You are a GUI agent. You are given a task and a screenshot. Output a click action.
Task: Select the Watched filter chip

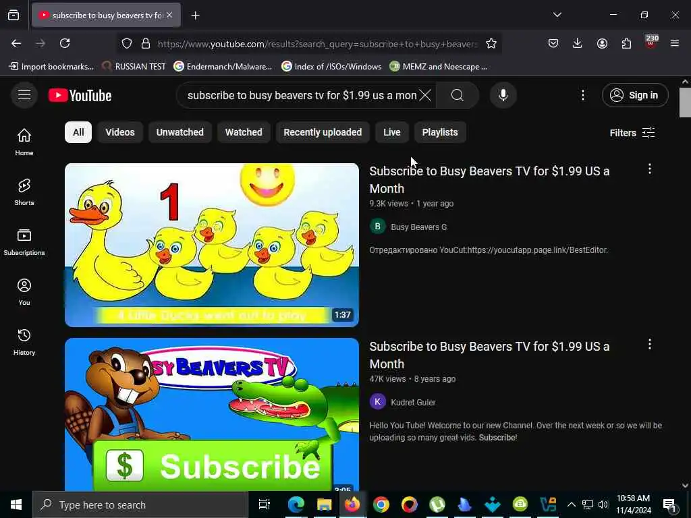point(244,132)
